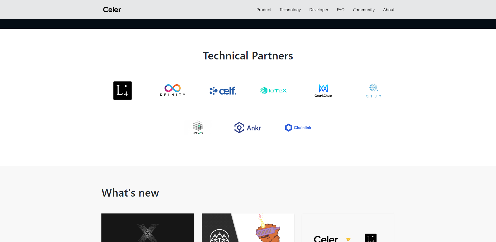Open the About menu item
496x242 pixels.
click(389, 10)
